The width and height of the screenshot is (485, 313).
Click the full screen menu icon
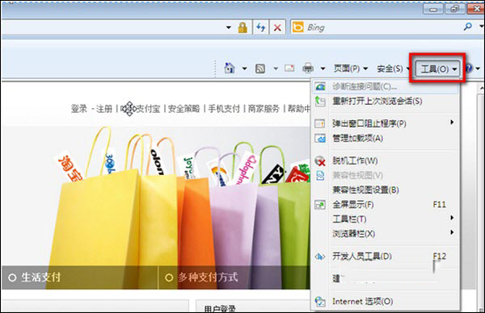(320, 204)
